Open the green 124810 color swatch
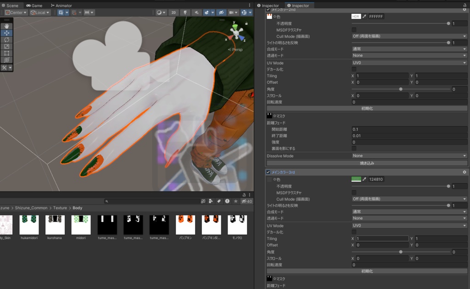This screenshot has width=470, height=289. point(356,179)
